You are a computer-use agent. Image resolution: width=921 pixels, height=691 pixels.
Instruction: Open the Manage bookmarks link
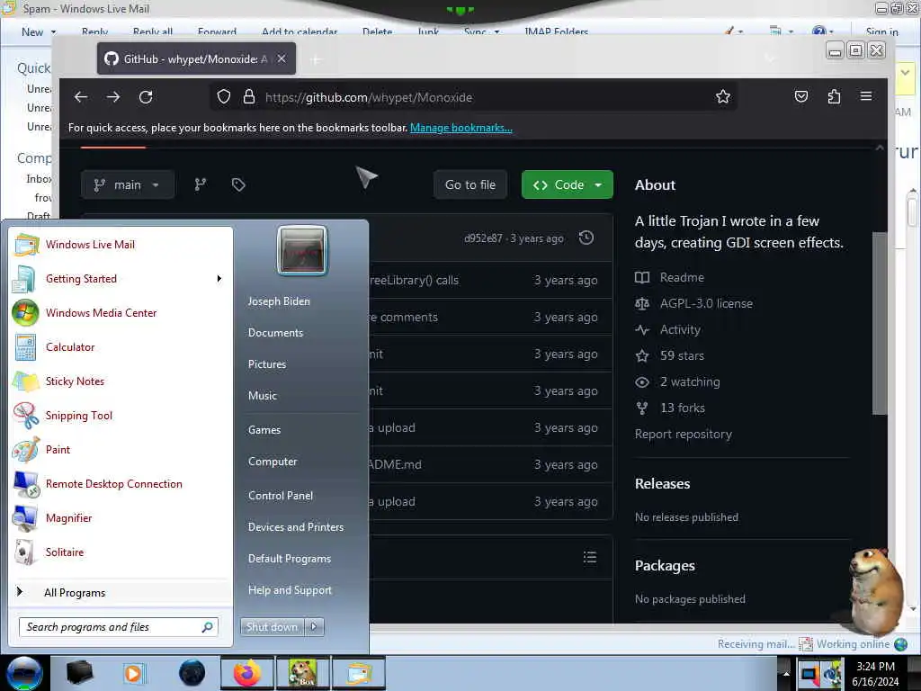pos(461,128)
